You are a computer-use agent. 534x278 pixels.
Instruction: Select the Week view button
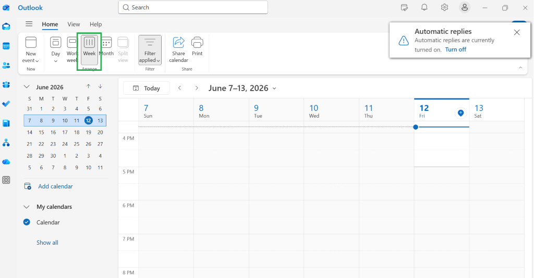coord(89,49)
